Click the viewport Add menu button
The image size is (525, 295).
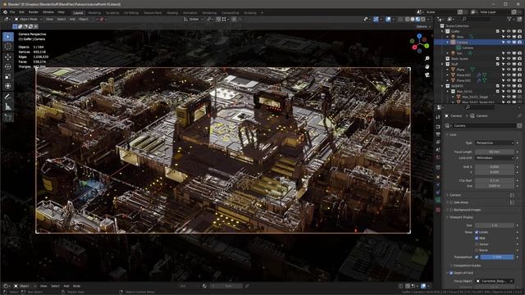tap(72, 19)
